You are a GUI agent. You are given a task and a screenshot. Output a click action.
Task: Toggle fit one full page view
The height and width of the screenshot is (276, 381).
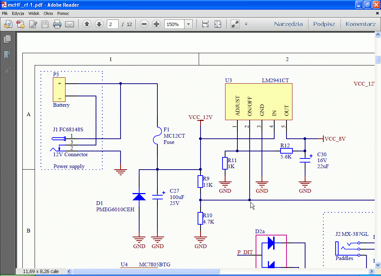(218, 24)
